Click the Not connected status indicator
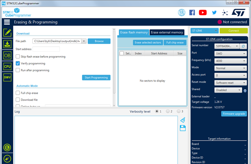The image size is (251, 164). click(232, 22)
